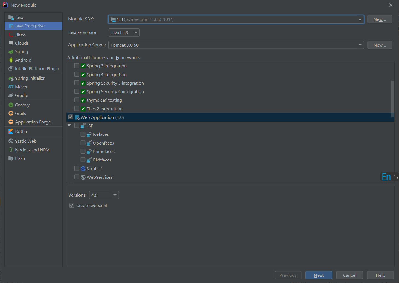Open the Versions 4.0 dropdown
The height and width of the screenshot is (283, 399).
point(104,195)
